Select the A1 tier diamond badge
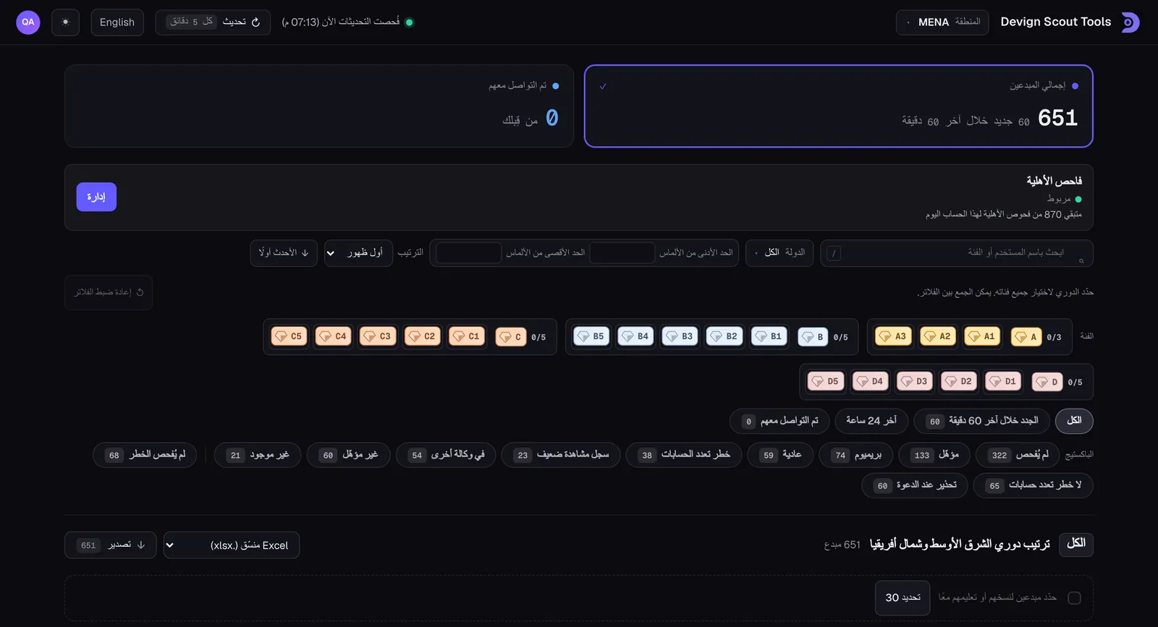 pyautogui.click(x=982, y=336)
